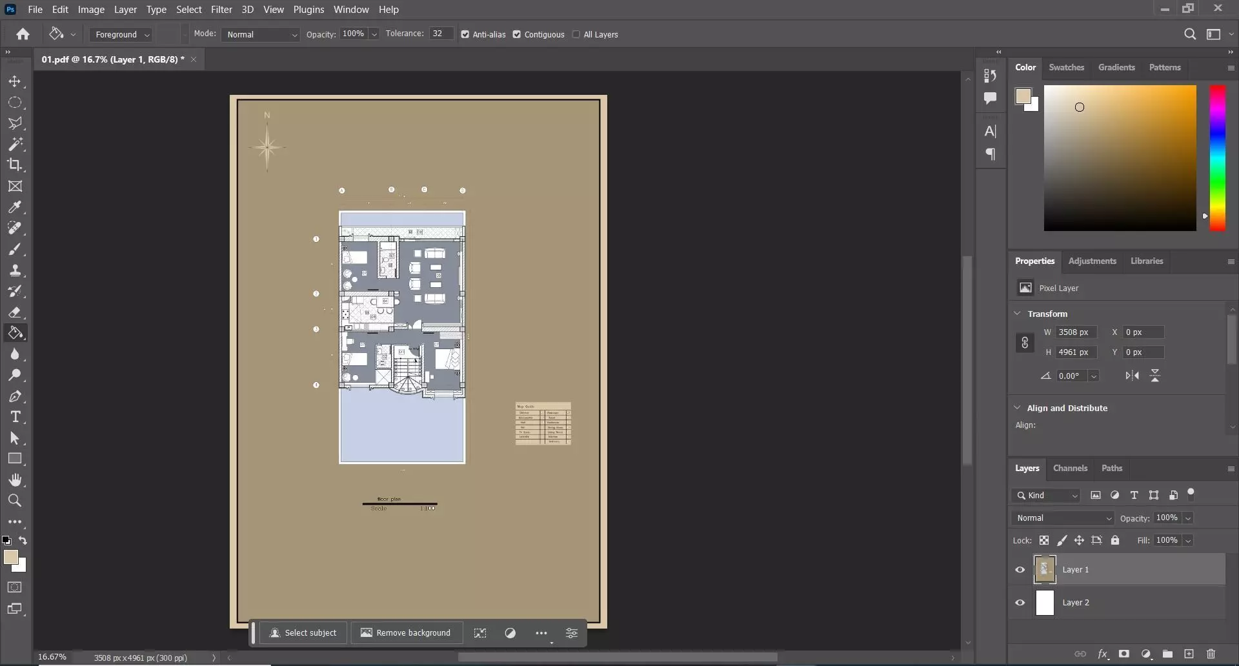Select the Eraser tool
This screenshot has height=666, width=1239.
tap(15, 312)
